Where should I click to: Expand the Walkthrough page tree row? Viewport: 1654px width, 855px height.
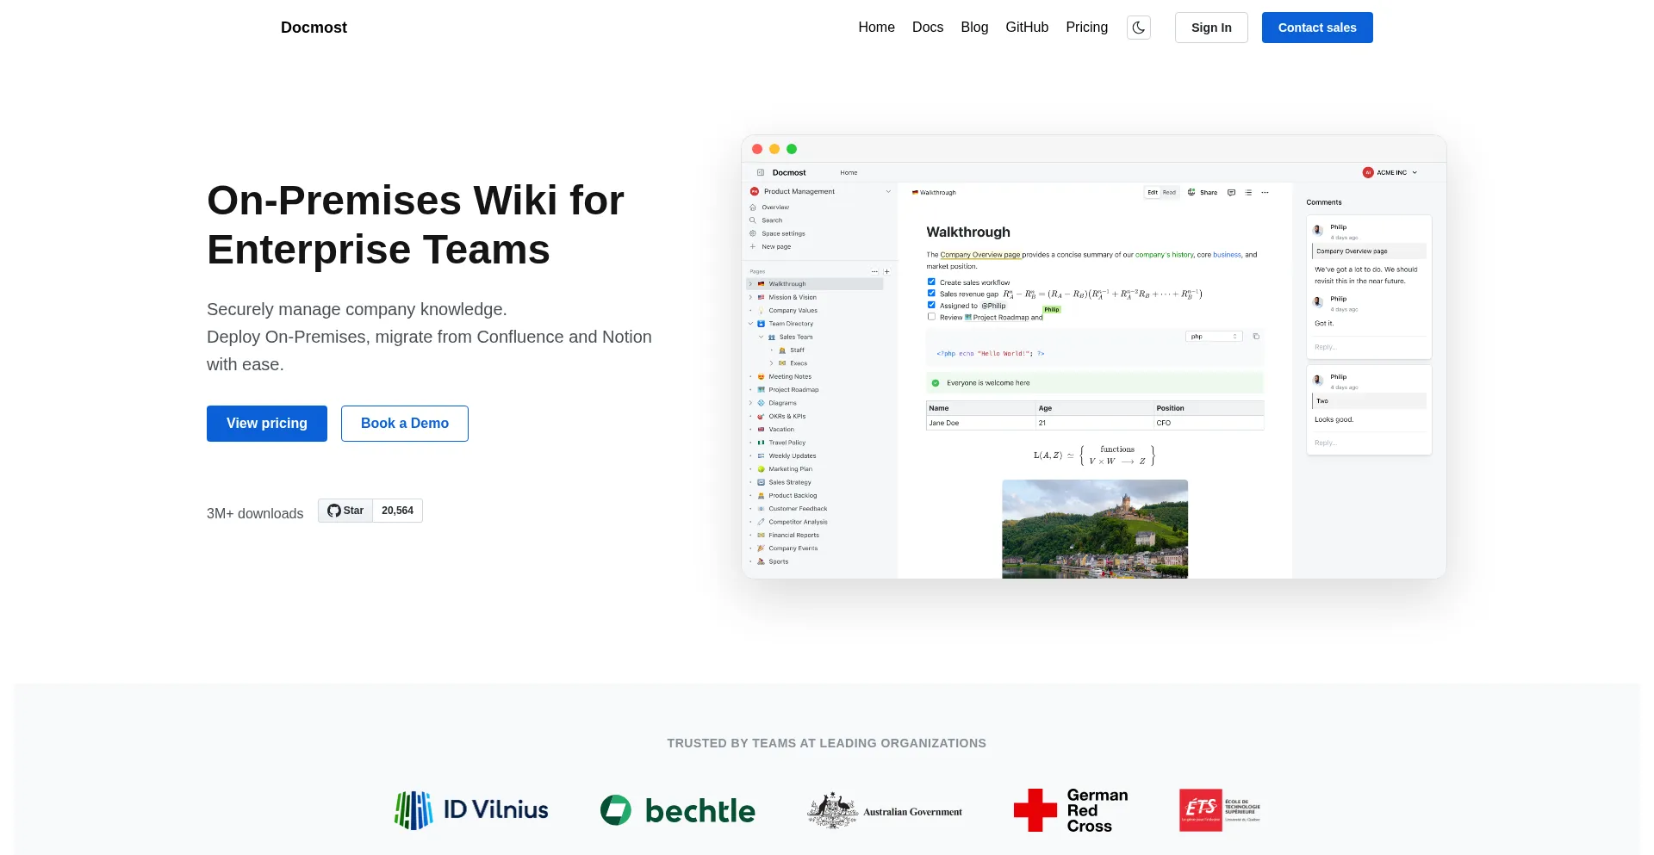click(x=750, y=284)
